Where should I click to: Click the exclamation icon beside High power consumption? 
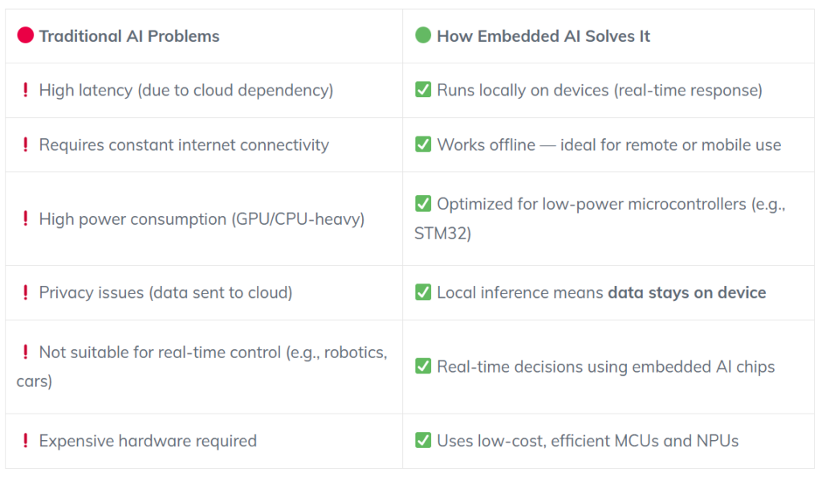(x=25, y=218)
